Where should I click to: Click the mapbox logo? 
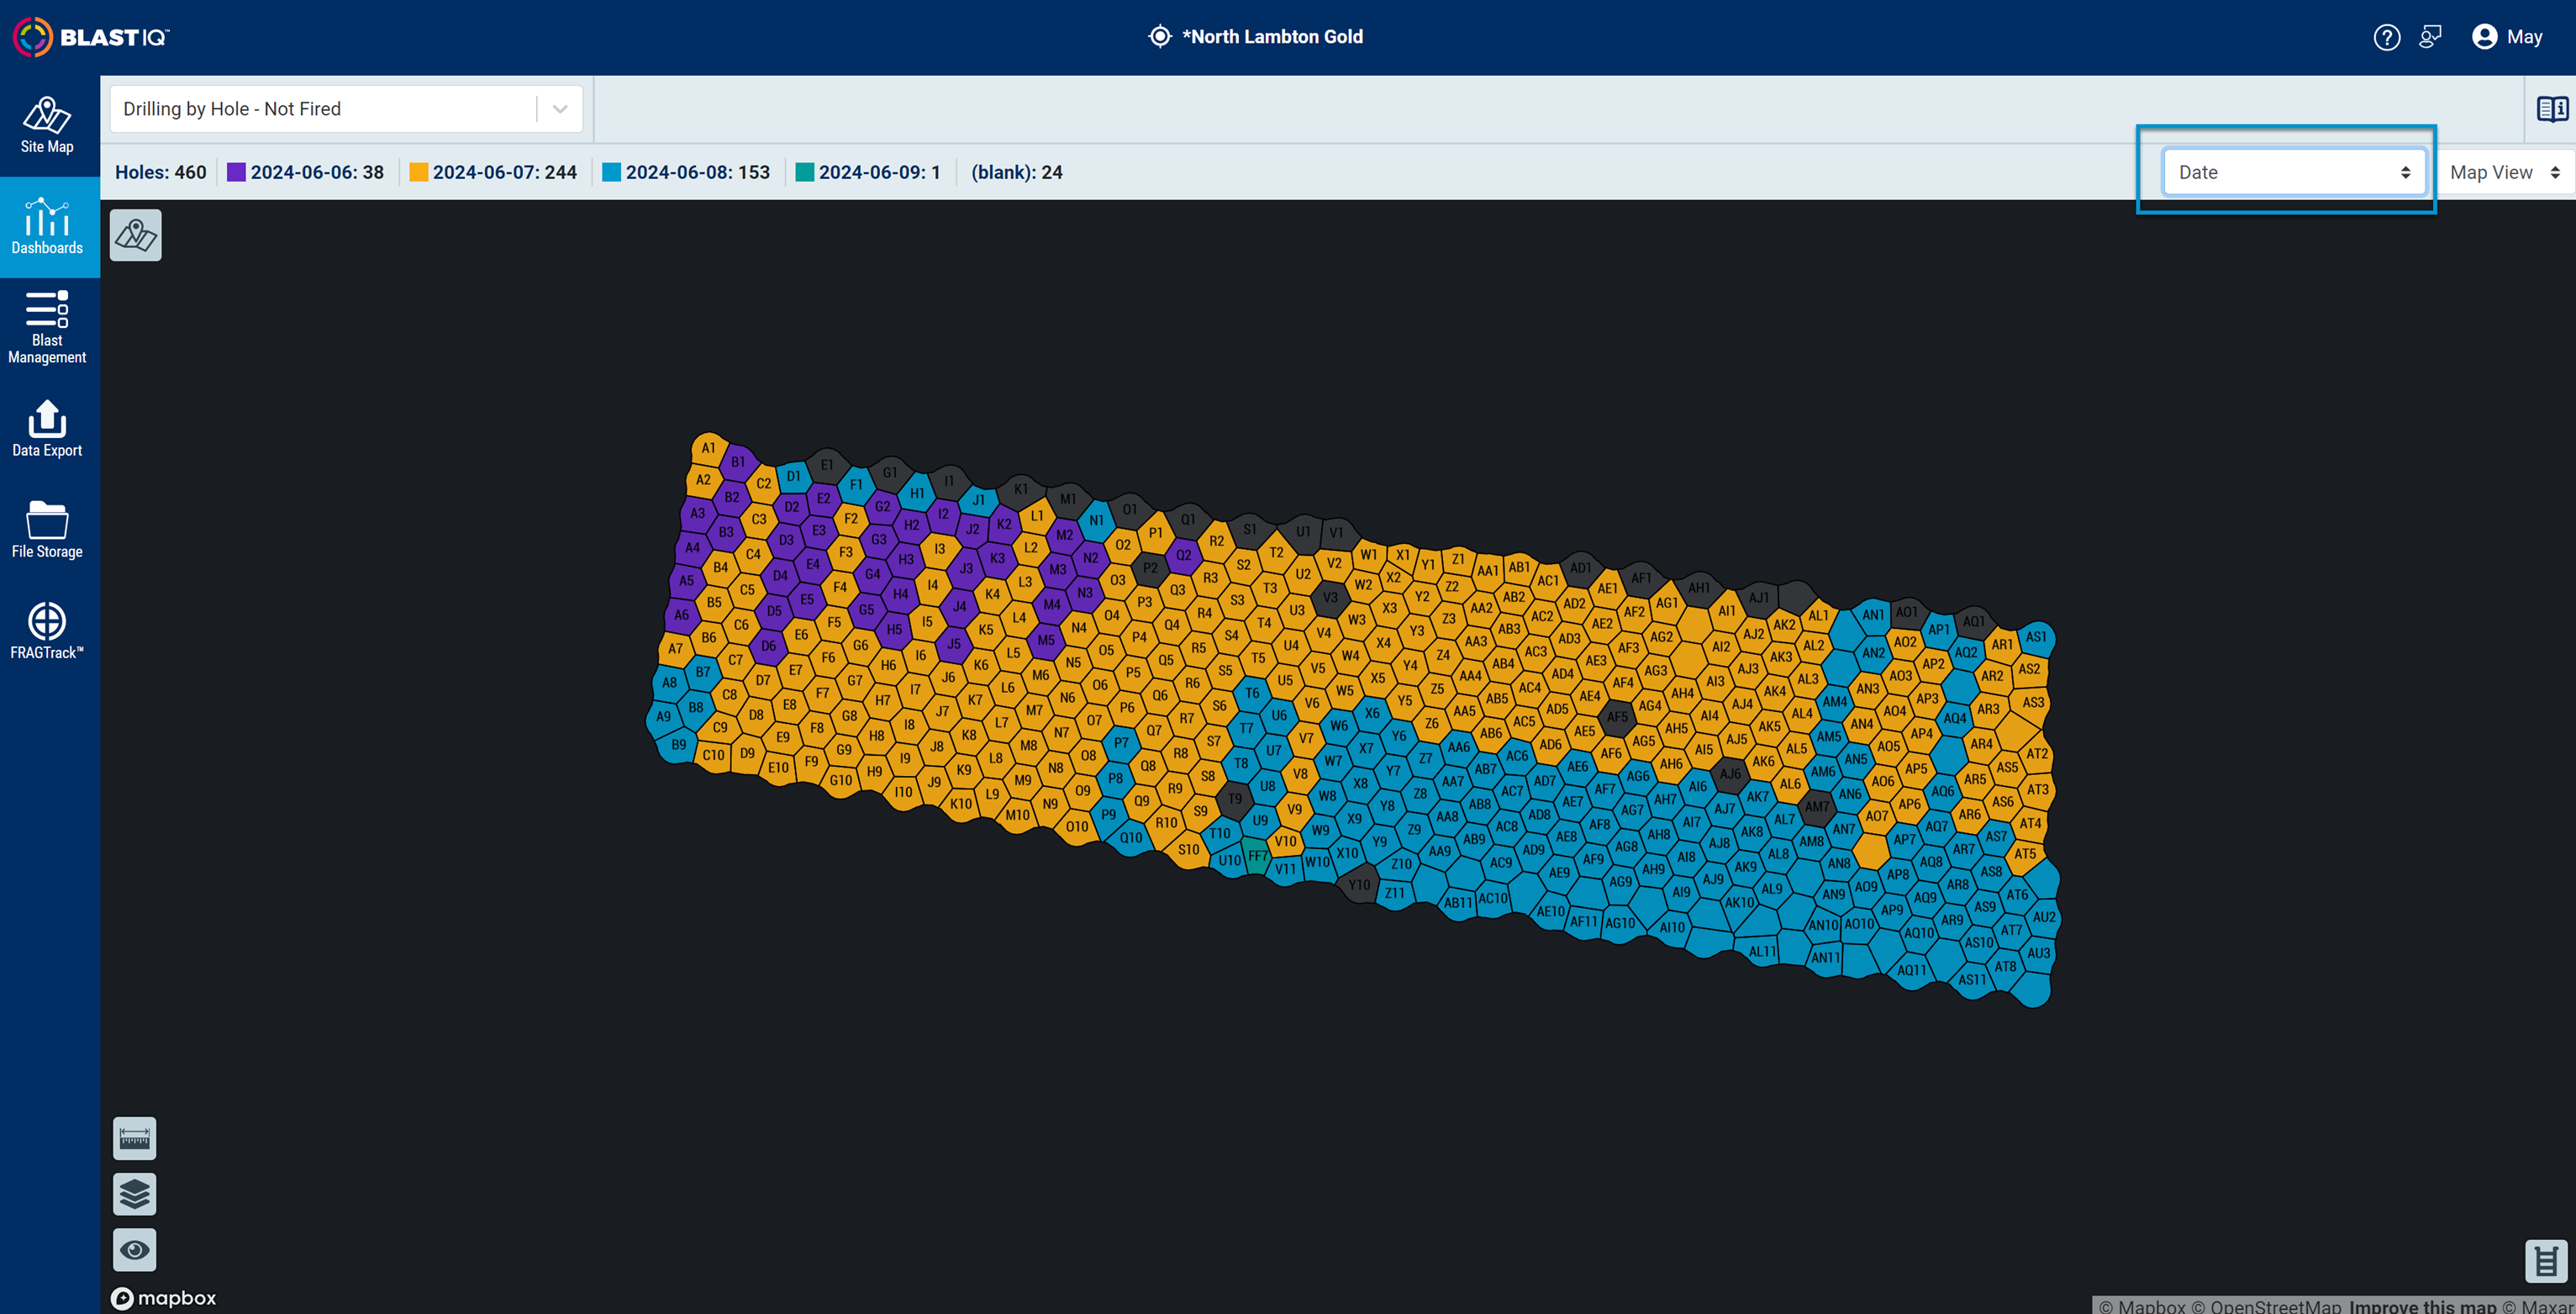click(163, 1298)
